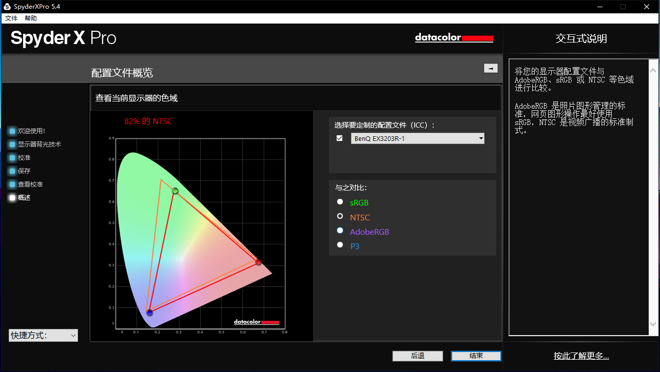
Task: Click the indicator light beside 查看校准
Action: click(12, 184)
